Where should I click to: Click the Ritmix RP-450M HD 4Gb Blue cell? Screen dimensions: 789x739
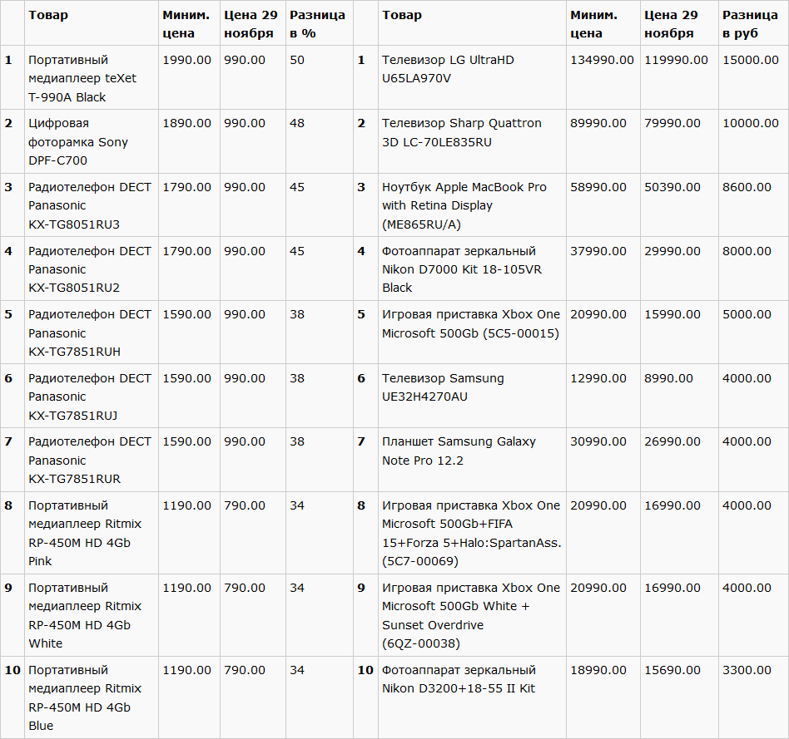point(85,697)
